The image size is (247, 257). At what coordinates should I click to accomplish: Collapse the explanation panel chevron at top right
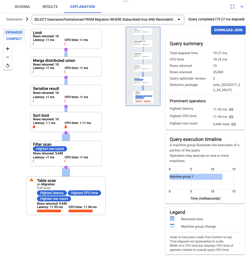[x=242, y=6]
